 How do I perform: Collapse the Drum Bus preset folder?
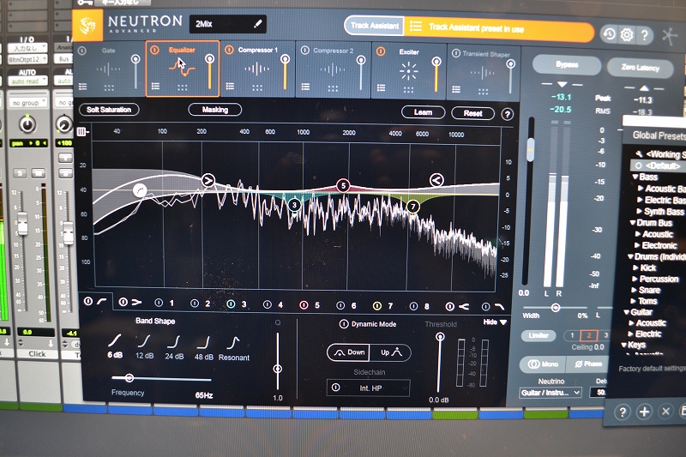pyautogui.click(x=633, y=223)
